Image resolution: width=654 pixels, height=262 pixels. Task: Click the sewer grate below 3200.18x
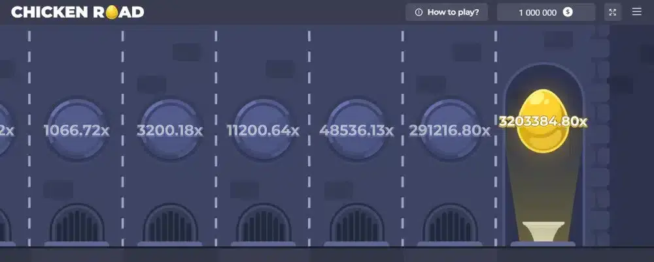click(x=170, y=223)
